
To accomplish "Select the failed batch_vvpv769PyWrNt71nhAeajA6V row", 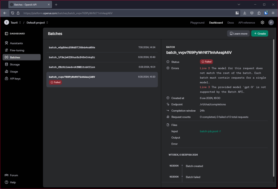I will click(x=102, y=79).
